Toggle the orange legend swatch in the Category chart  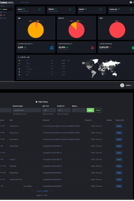point(78,21)
